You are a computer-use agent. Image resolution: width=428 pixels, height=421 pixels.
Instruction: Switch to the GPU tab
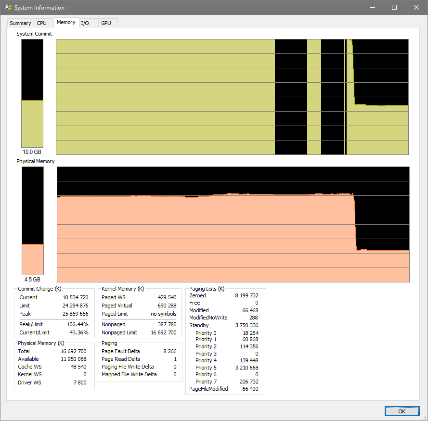pyautogui.click(x=106, y=23)
